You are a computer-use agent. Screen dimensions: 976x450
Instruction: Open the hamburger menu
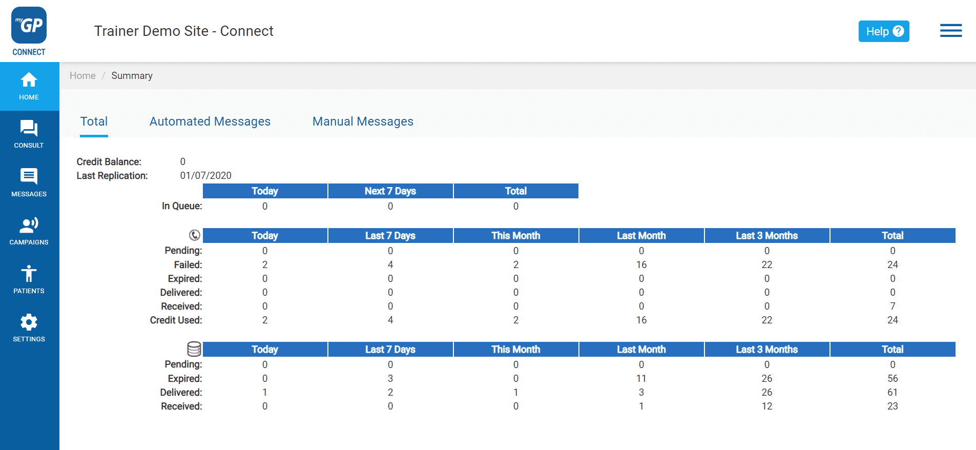(x=951, y=31)
